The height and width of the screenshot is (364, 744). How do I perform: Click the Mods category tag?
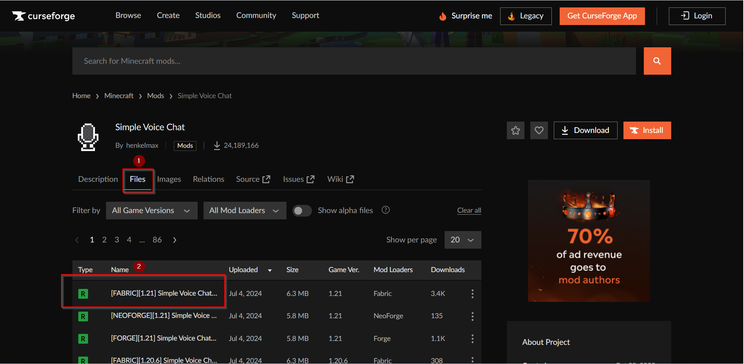pos(185,146)
